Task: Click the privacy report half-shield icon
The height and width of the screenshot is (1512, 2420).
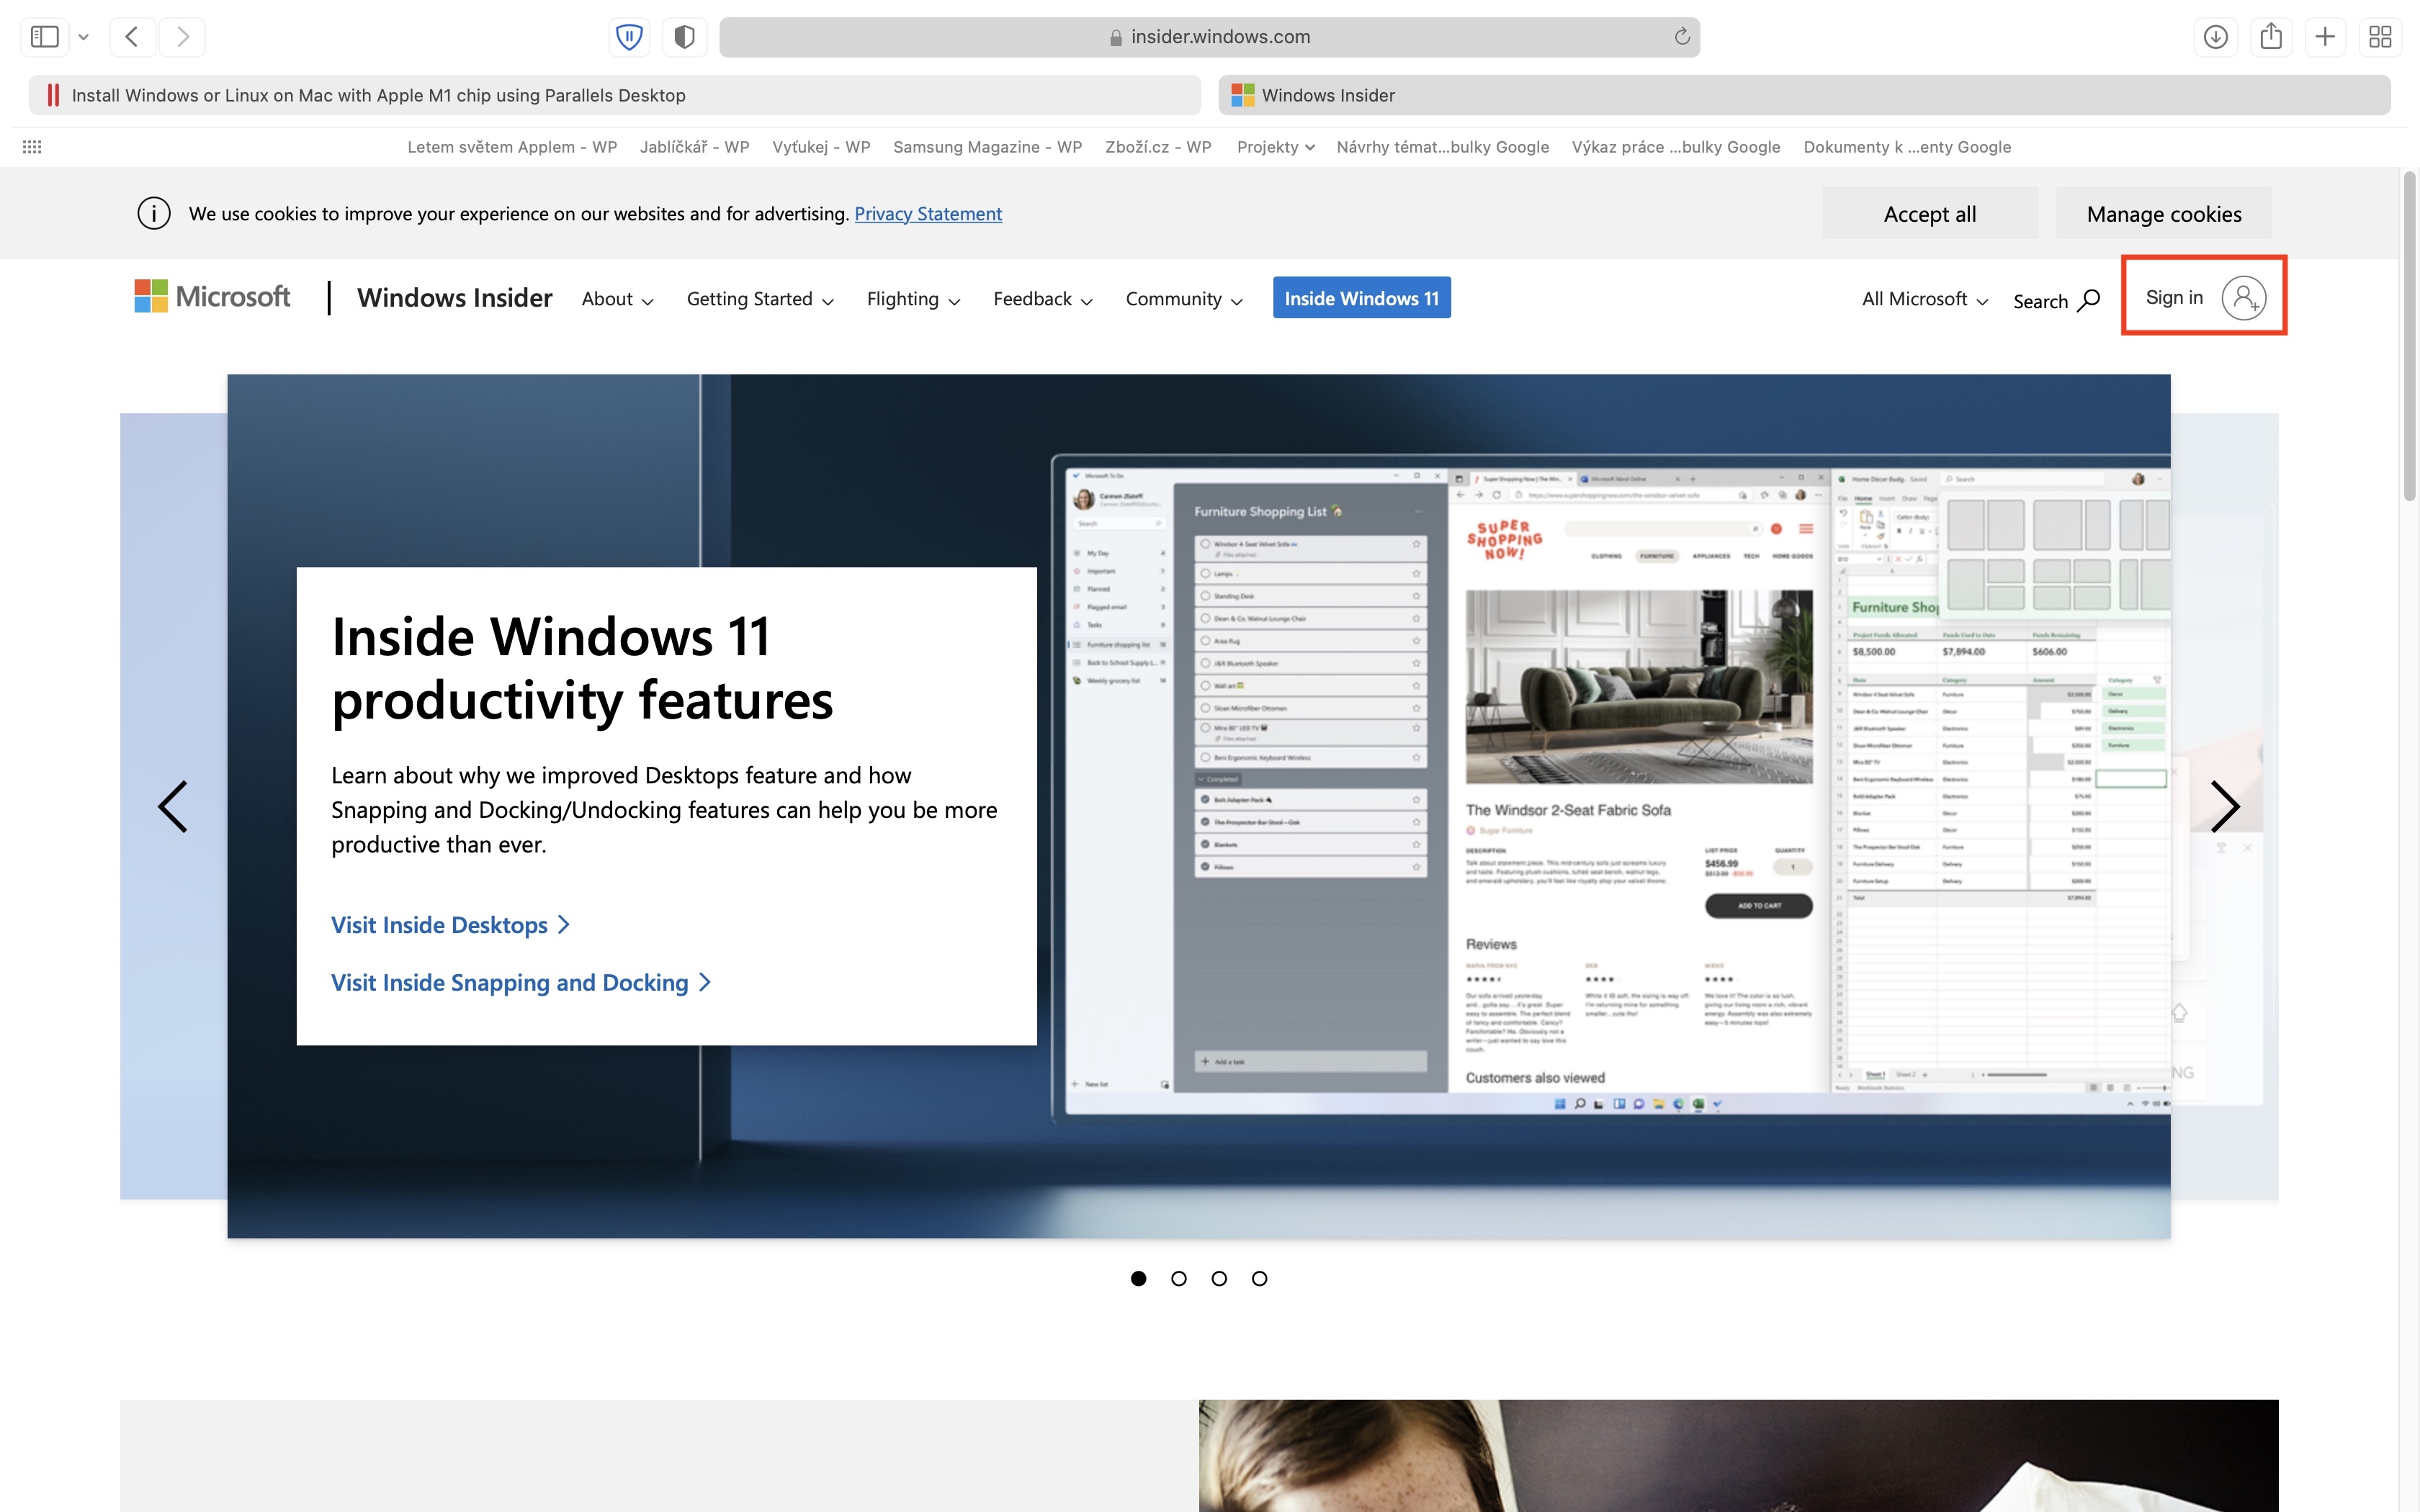Action: (x=684, y=37)
